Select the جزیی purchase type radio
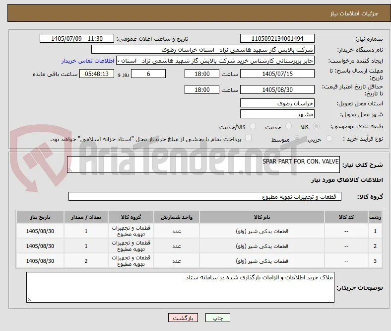391x331 pixels. coord(329,138)
